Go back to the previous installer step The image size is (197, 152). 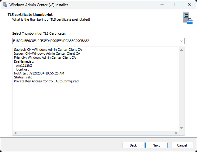coord(133,145)
